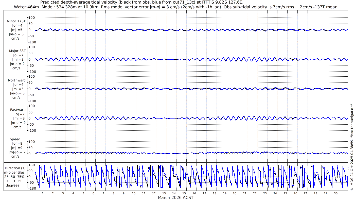Image resolution: width=355 pixels, height=203 pixels.
Task: Click the x-axis day label 5
Action: 83,193
